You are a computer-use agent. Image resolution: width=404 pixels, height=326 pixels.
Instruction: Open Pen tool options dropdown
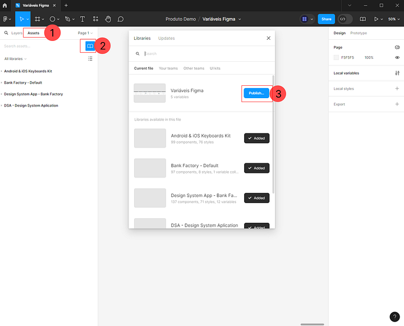pos(74,19)
